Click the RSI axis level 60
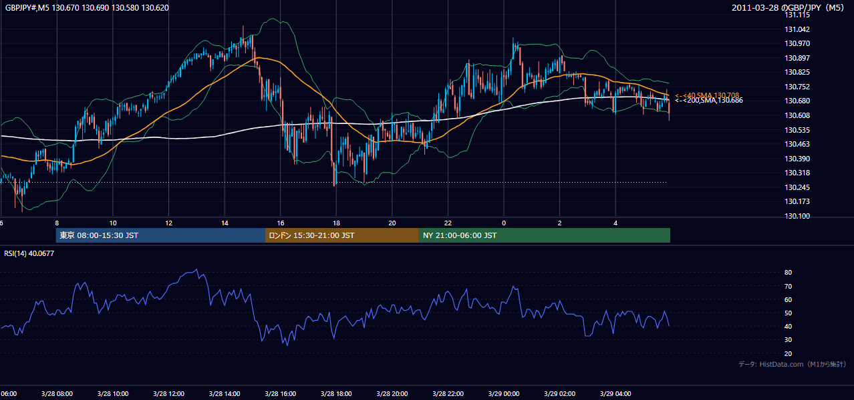The height and width of the screenshot is (400, 854). pos(788,300)
